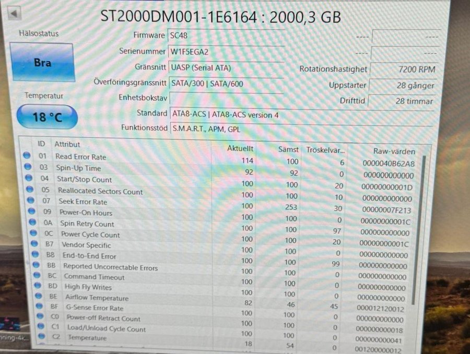Screen dimensions: 470x354
Task: Select the Power Cycle Count text
Action: click(x=90, y=235)
